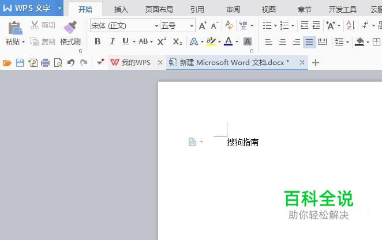Open the 页面布局 ribbon tab
Viewport: 382px width, 240px height.
159,9
